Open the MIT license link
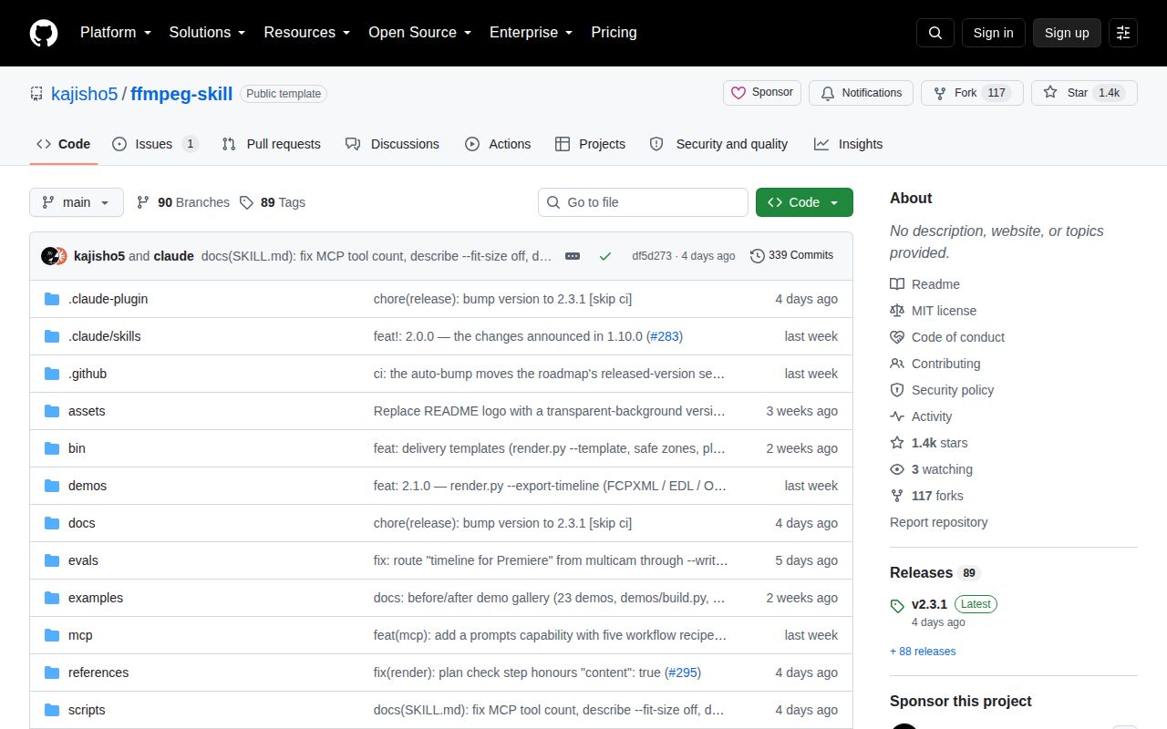 point(933,311)
